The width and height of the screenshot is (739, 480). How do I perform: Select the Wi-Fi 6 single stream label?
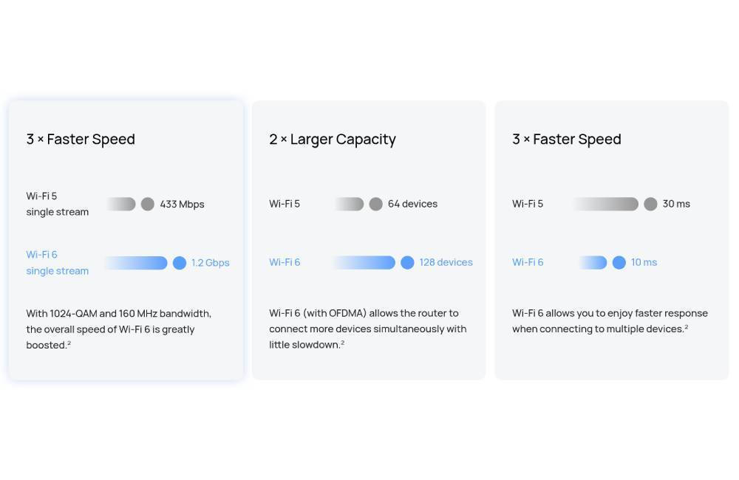coord(58,263)
